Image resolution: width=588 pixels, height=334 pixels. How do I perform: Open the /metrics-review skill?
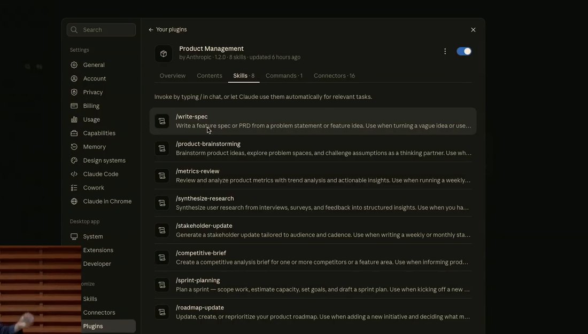pyautogui.click(x=313, y=176)
